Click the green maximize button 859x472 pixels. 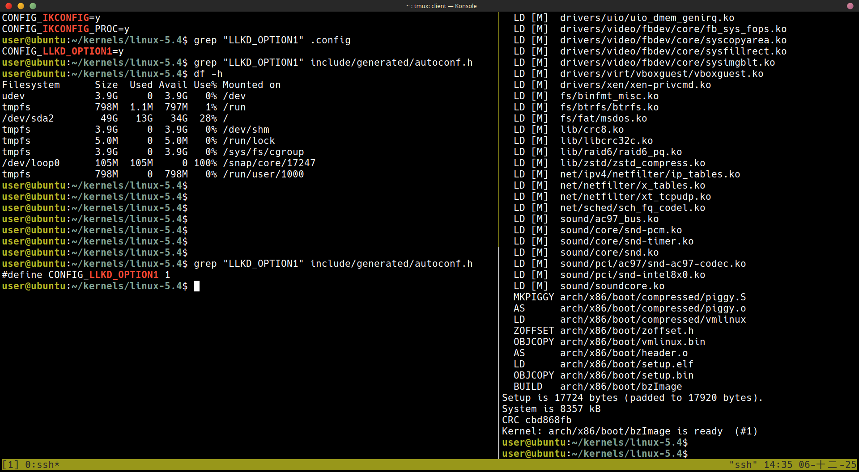click(x=33, y=6)
